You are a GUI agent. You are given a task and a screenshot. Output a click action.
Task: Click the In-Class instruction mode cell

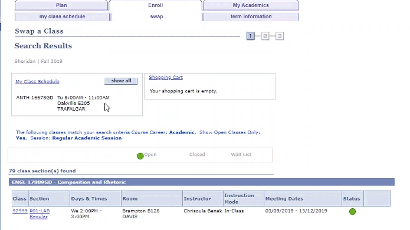[234, 211]
